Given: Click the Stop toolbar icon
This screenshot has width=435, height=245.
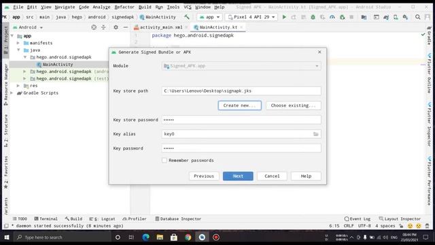Looking at the screenshot, I should coord(351,17).
